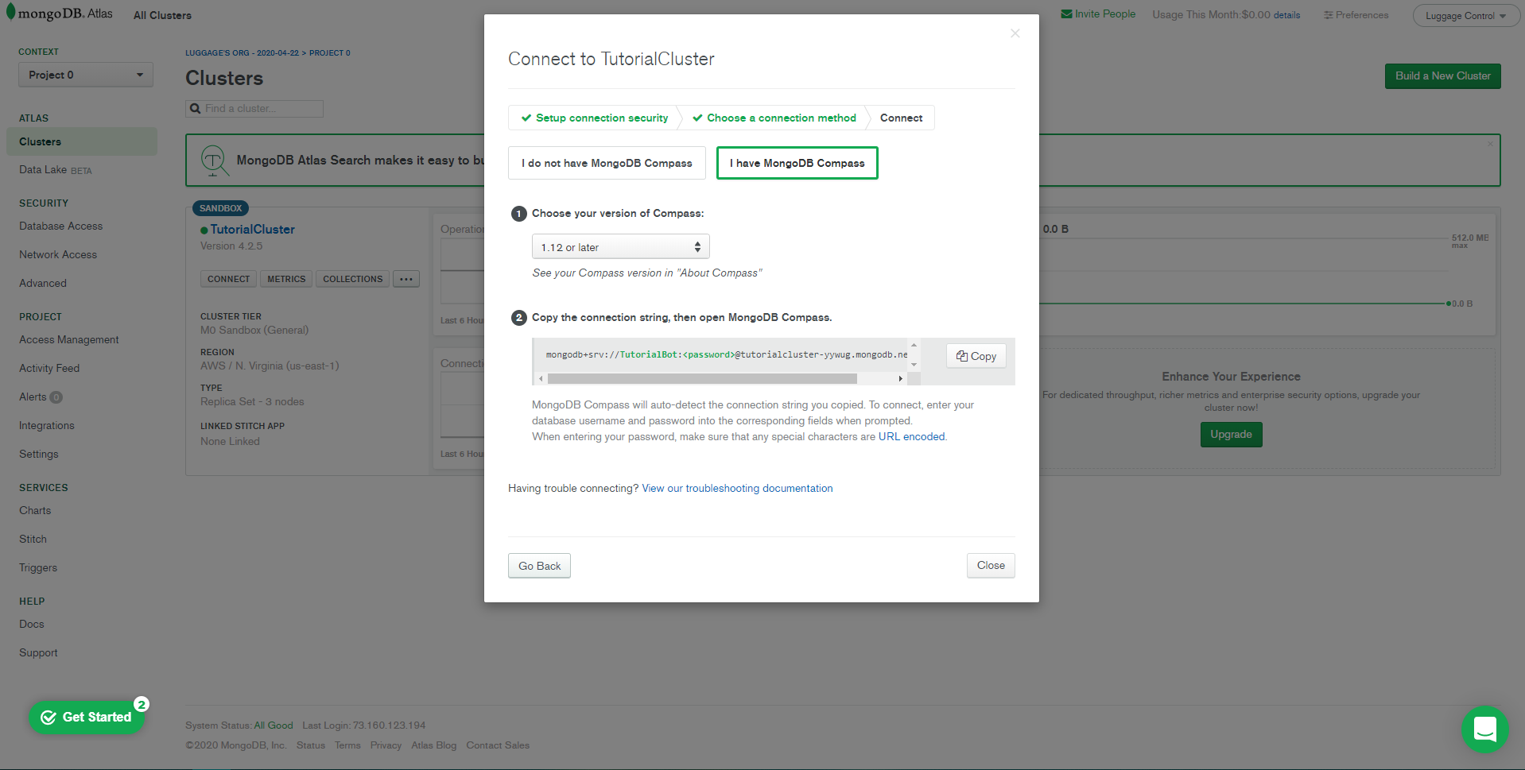The width and height of the screenshot is (1525, 770).
Task: Click the MongoDB Atlas leaf logo
Action: click(x=11, y=13)
